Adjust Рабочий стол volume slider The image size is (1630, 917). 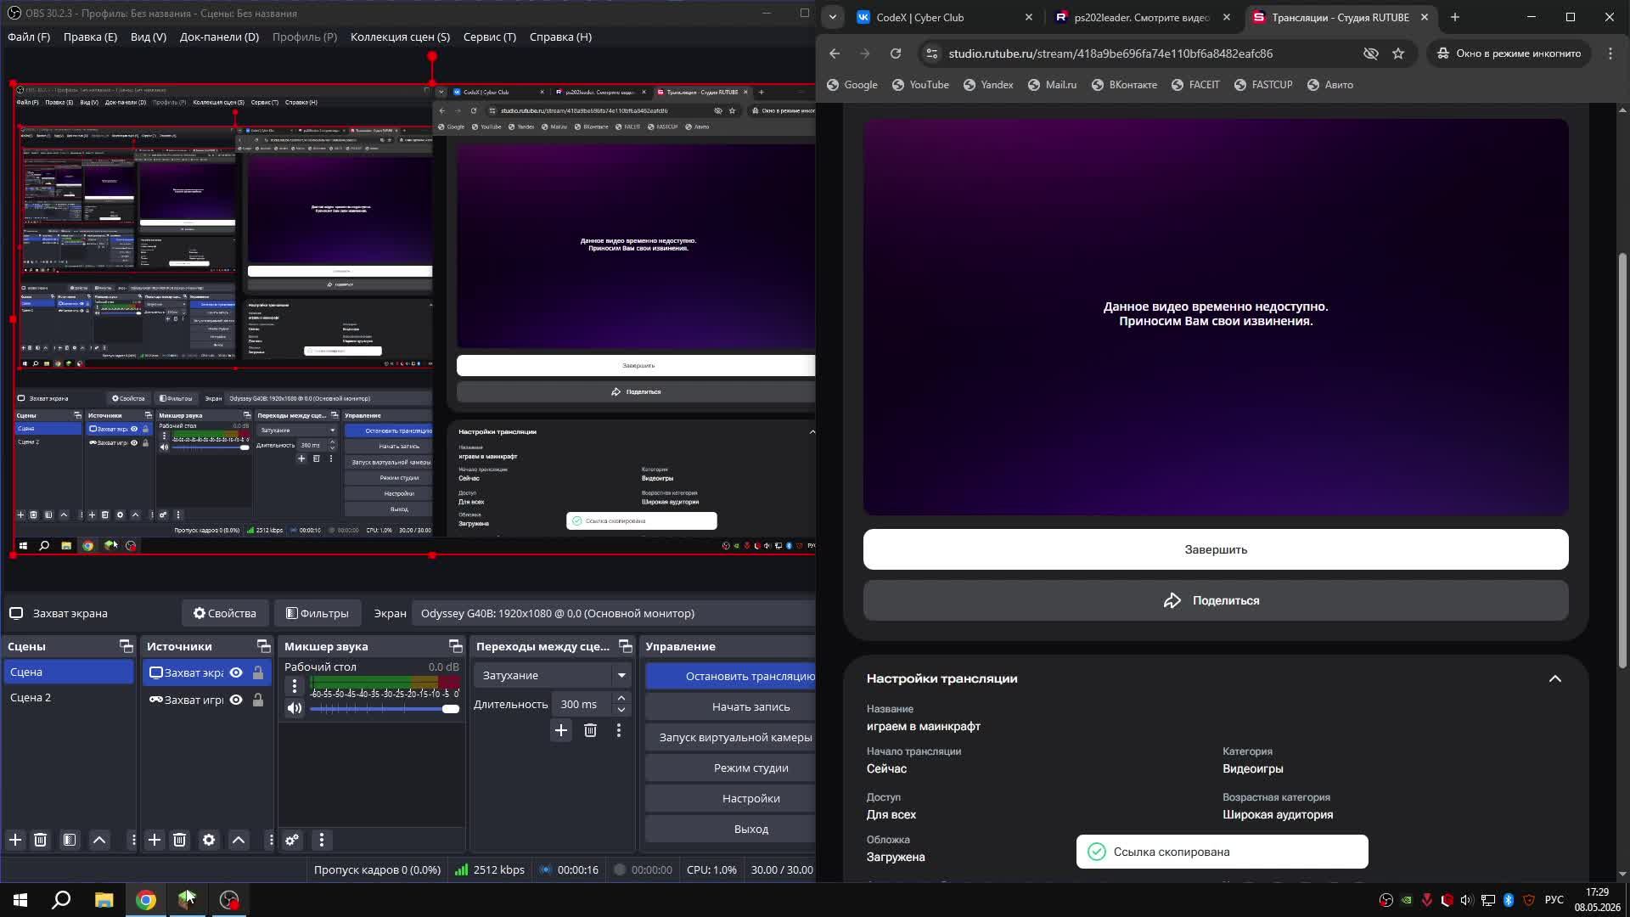tap(385, 709)
